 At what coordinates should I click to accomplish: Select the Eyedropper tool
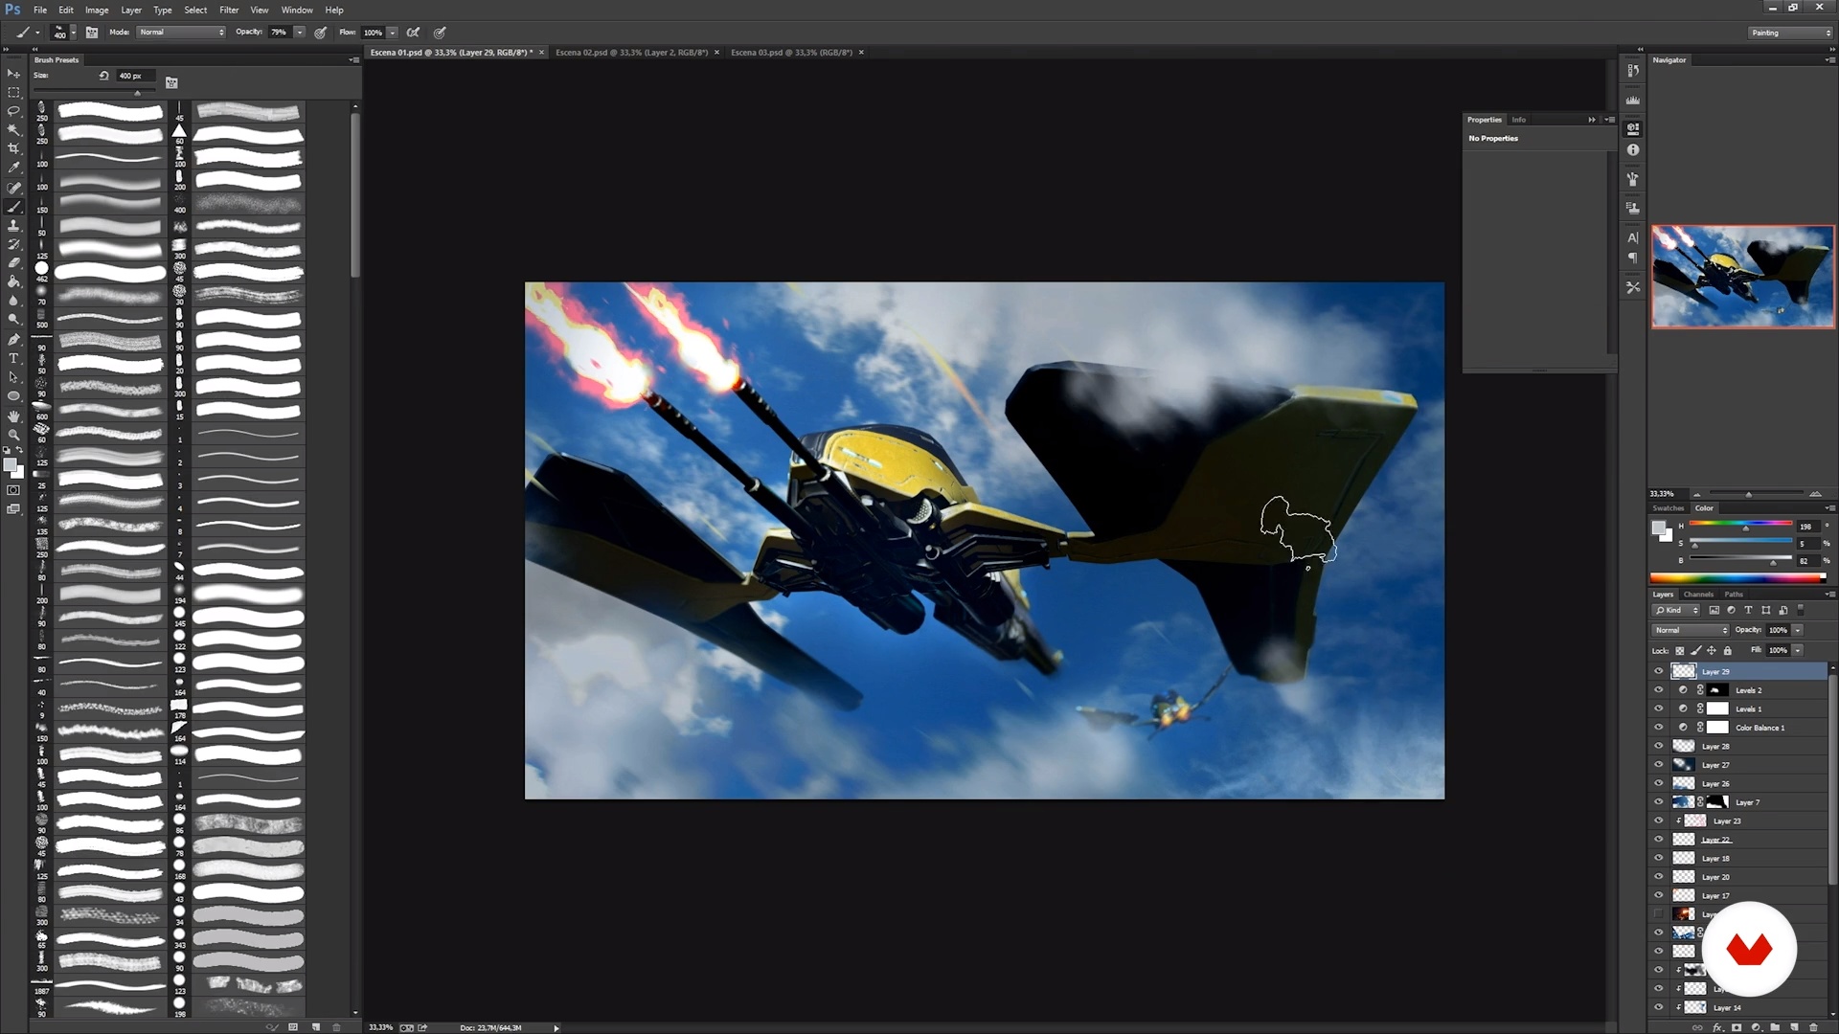point(13,169)
